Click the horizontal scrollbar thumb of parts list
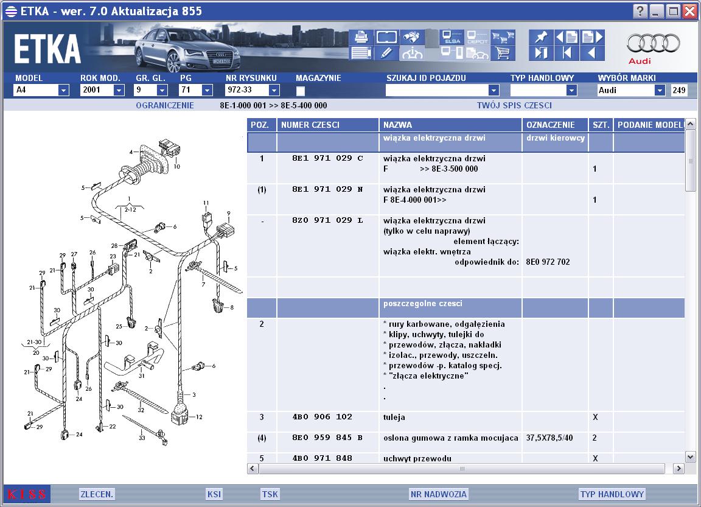The height and width of the screenshot is (507, 701). click(x=462, y=469)
